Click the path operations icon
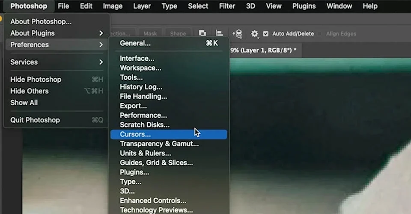Viewport: 411px width, 214px height. point(202,33)
